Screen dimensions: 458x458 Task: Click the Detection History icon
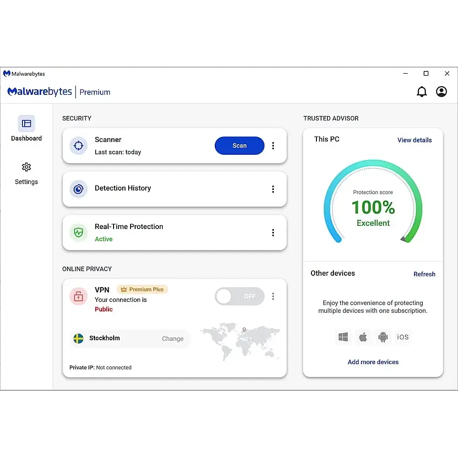tap(78, 189)
